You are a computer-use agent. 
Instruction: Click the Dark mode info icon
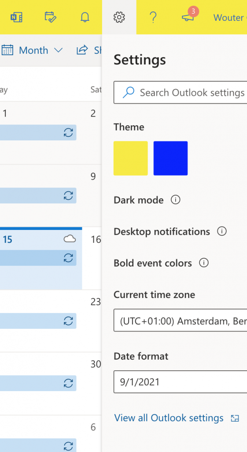coord(175,200)
